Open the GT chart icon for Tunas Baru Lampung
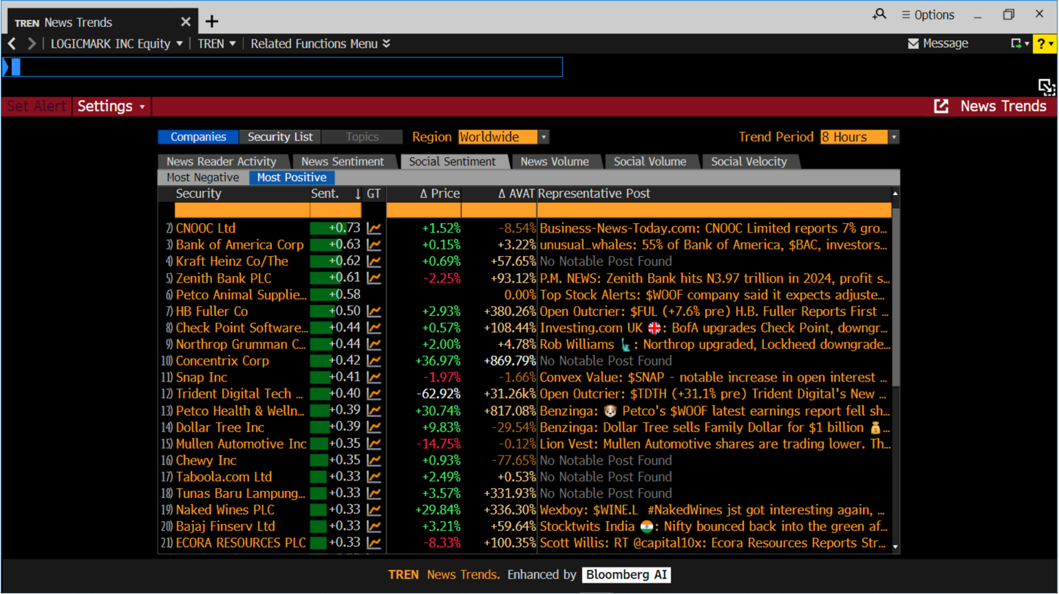 coord(374,494)
